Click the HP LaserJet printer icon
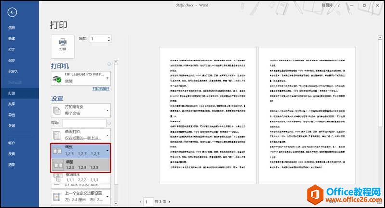 tap(58, 78)
